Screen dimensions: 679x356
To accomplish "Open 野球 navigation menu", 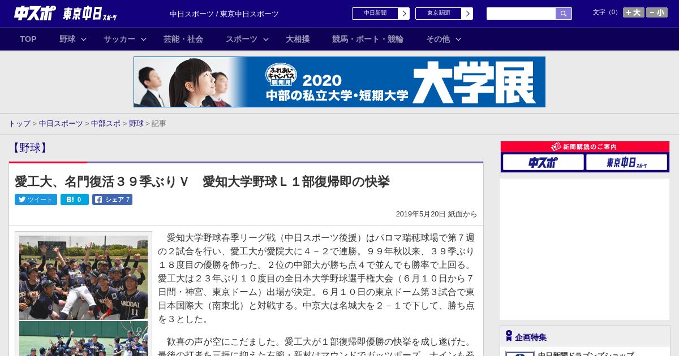I will point(67,39).
